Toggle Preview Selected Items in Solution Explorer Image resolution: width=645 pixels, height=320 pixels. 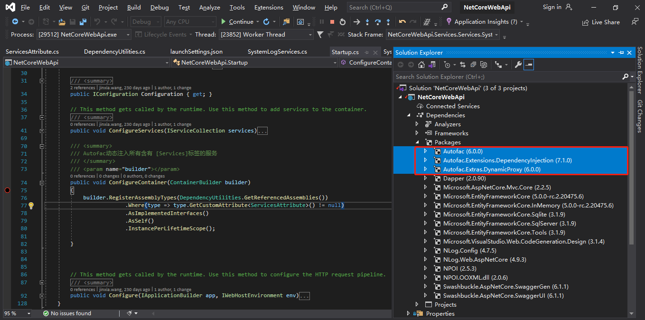pos(529,65)
